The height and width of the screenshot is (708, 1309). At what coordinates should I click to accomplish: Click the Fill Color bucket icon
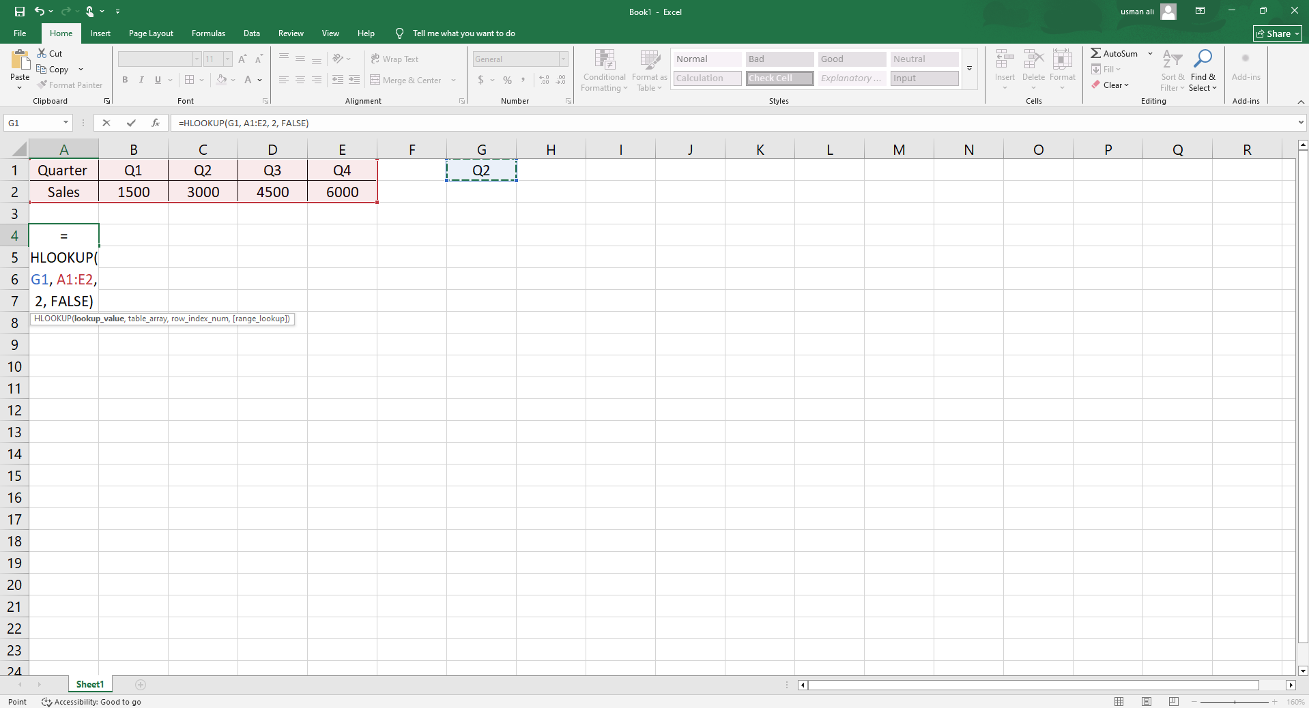tap(222, 80)
